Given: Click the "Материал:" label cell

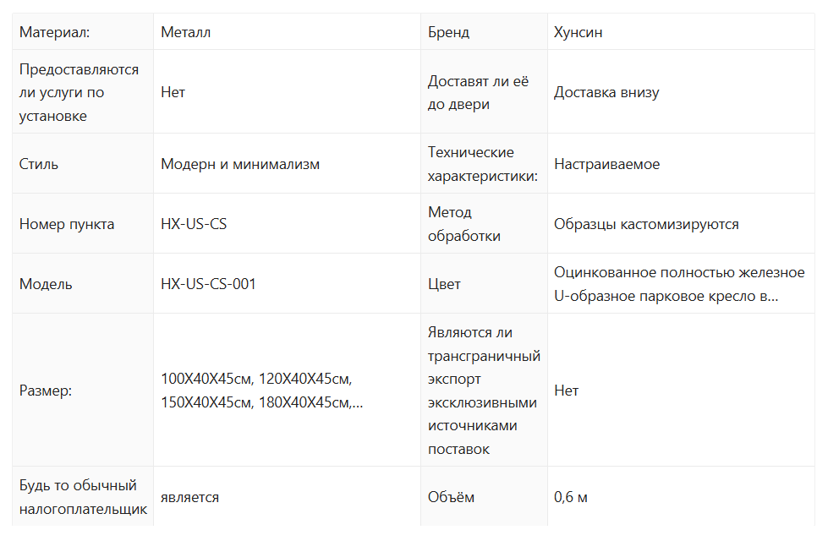Looking at the screenshot, I should [54, 32].
